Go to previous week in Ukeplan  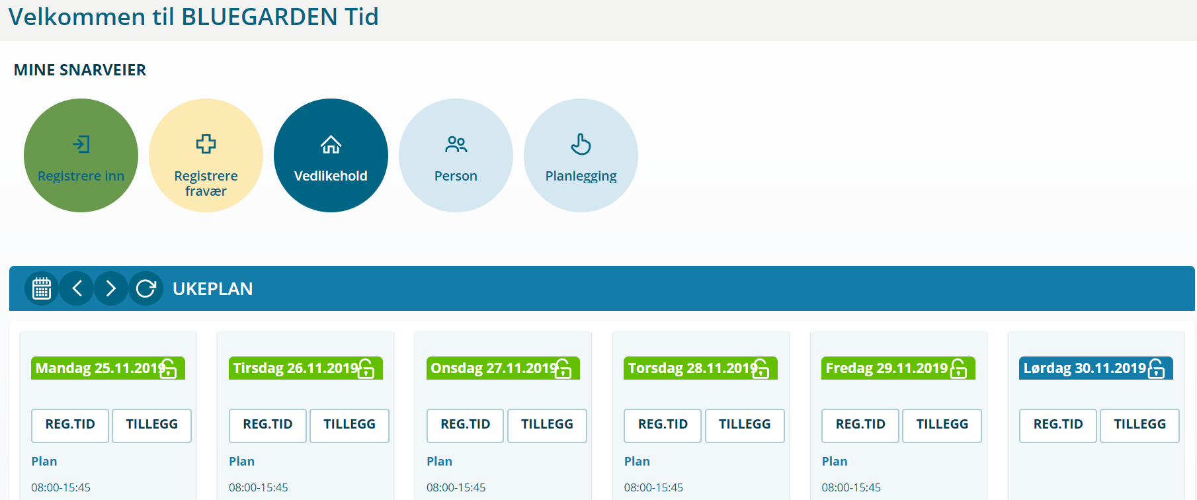(77, 288)
